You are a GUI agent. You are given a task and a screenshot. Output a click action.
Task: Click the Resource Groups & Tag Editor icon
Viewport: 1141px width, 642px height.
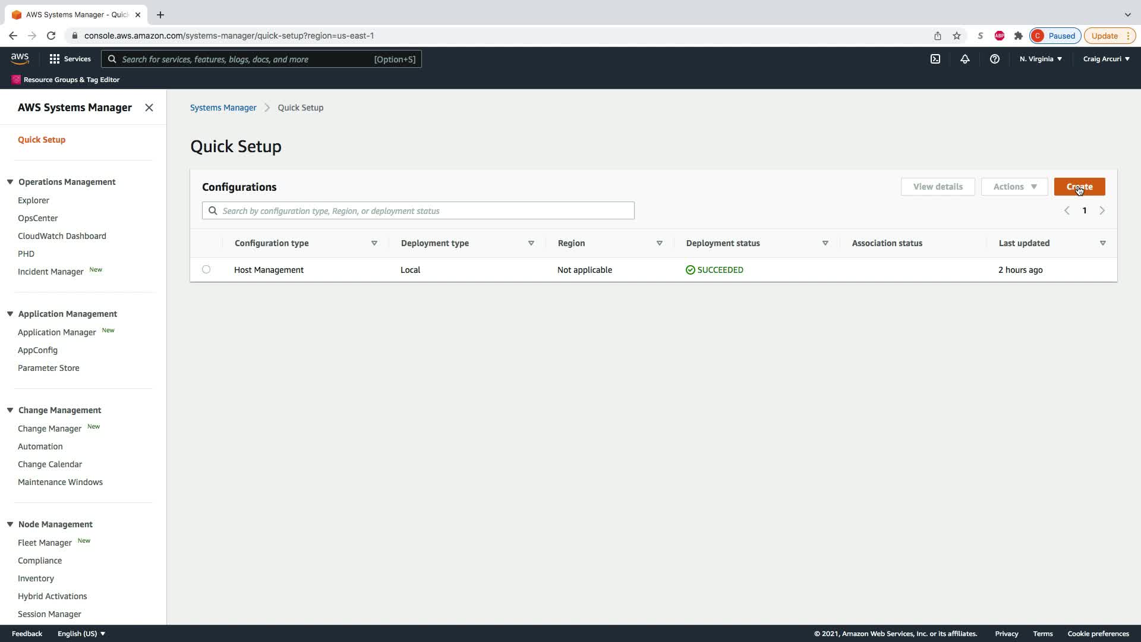coord(16,80)
